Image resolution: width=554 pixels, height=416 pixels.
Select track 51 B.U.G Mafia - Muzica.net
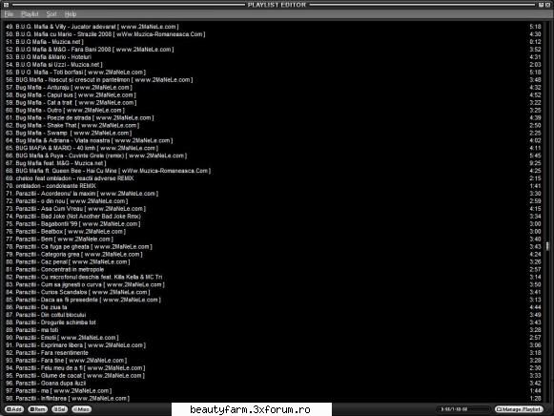[x=273, y=42]
